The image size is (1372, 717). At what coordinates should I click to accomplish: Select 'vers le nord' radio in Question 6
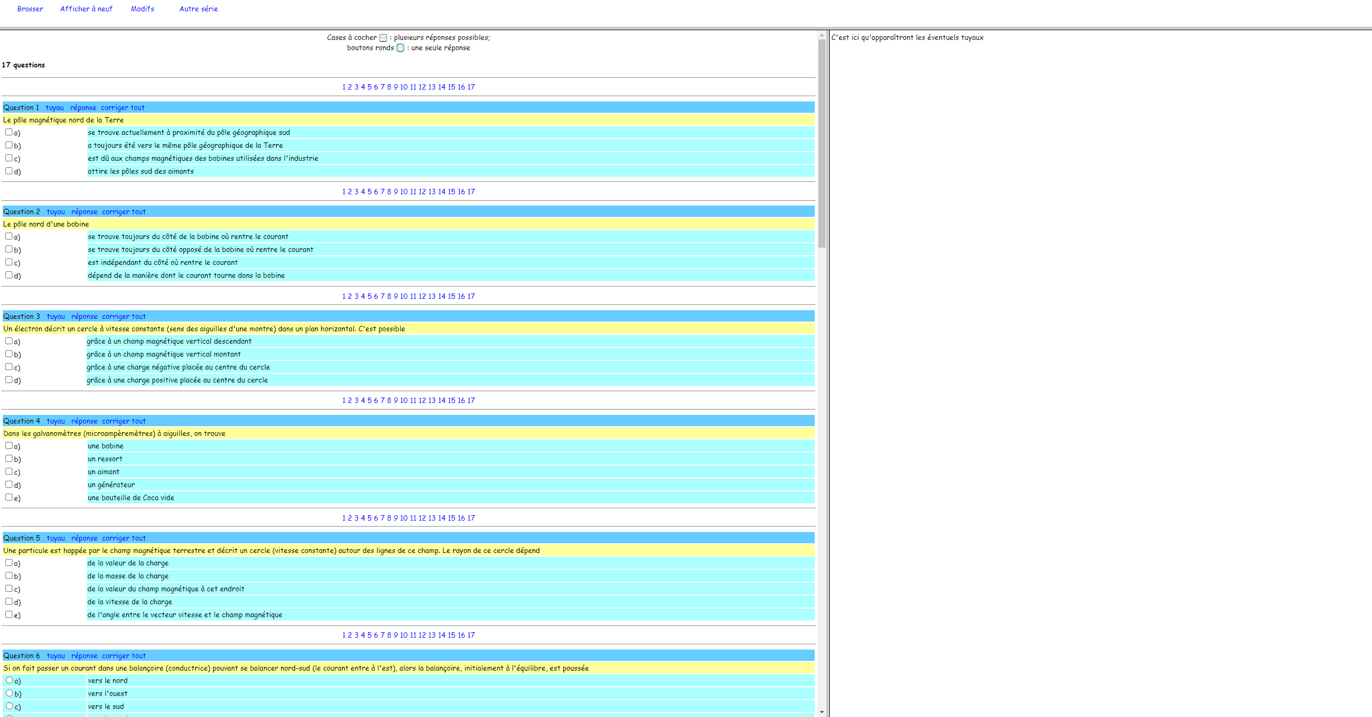pos(9,680)
